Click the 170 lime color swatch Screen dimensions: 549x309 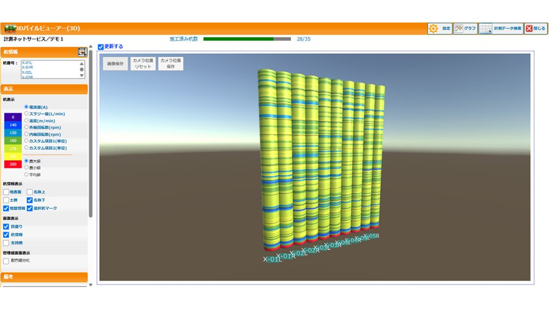[x=13, y=149]
